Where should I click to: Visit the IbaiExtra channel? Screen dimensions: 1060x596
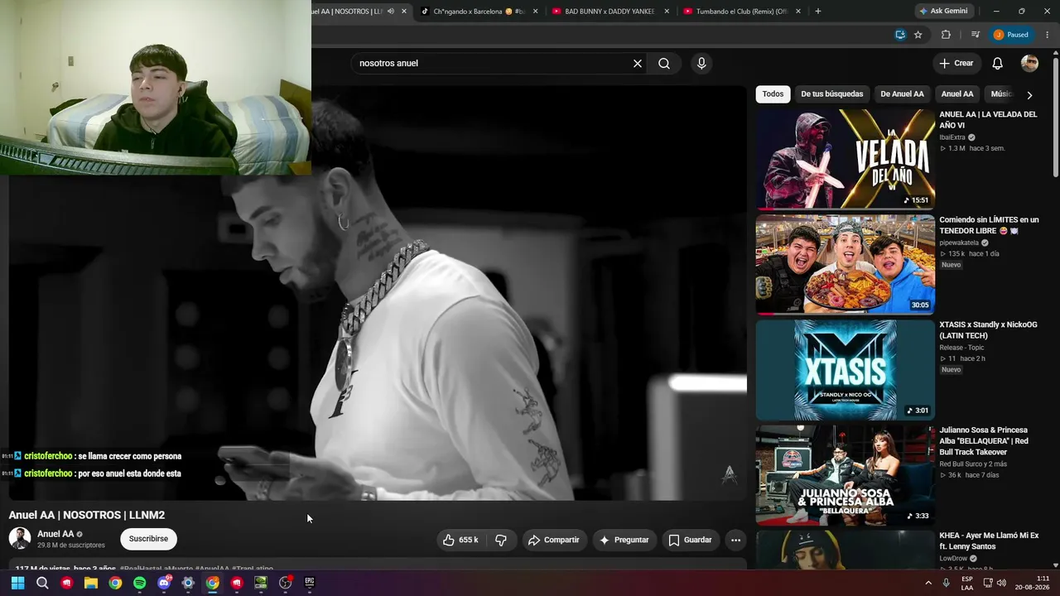[952, 137]
